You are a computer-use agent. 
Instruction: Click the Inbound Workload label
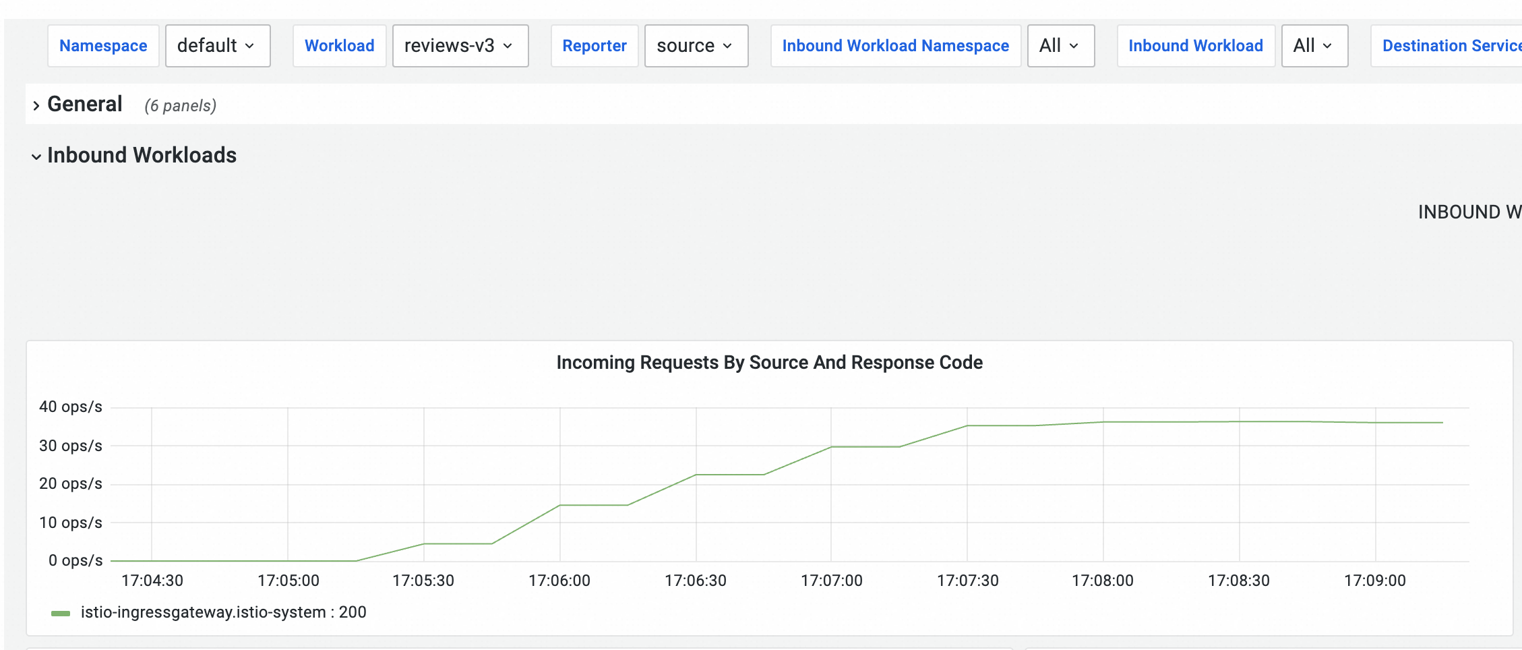[x=1196, y=46]
